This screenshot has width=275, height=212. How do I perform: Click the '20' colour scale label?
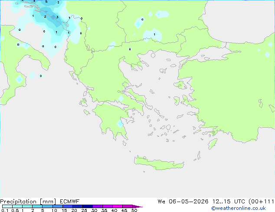tap(74, 210)
